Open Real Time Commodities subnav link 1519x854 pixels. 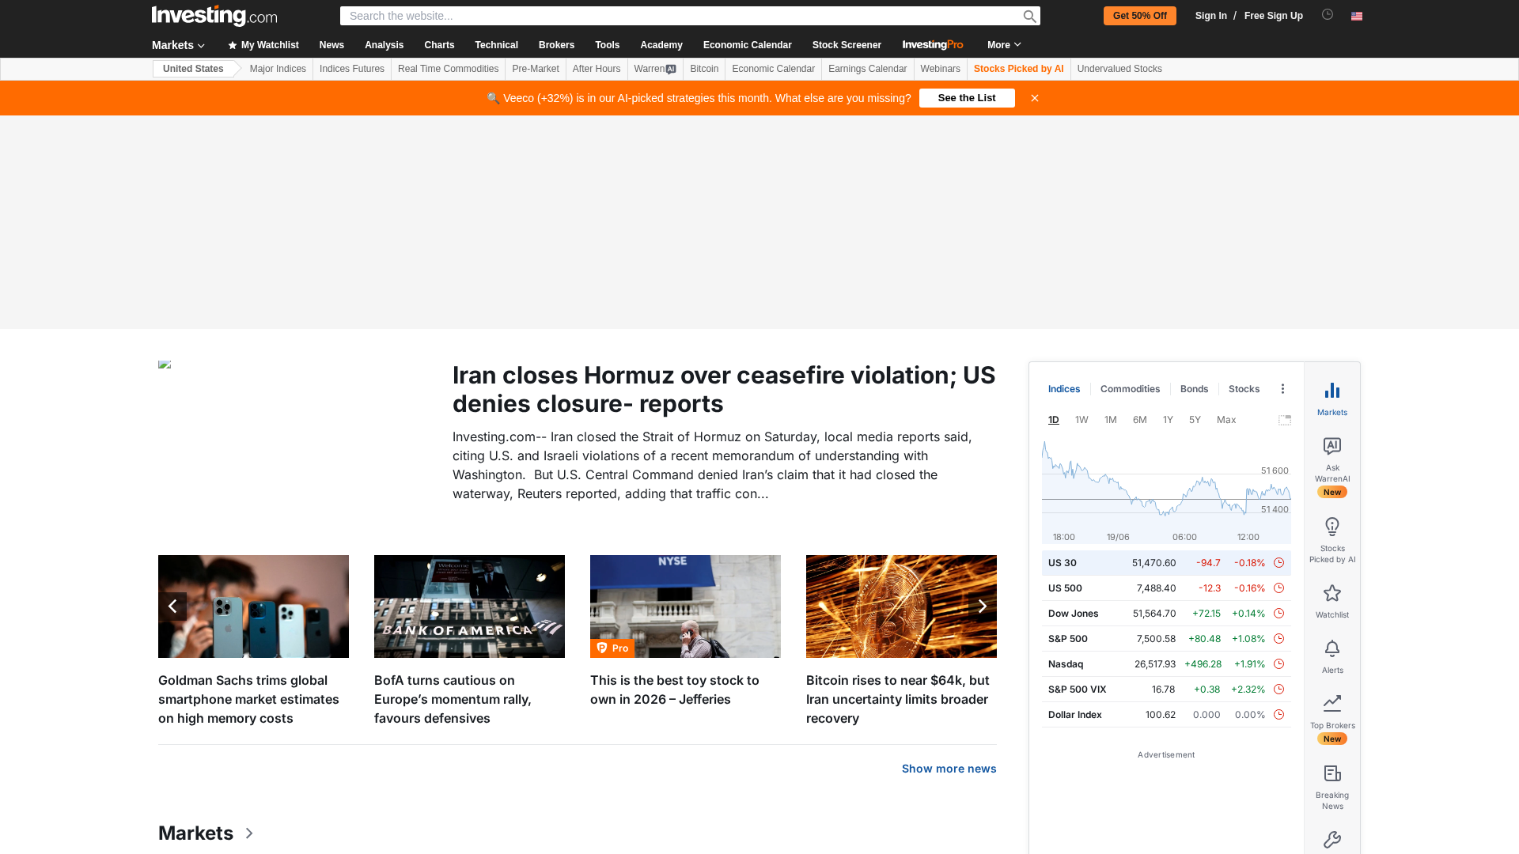pos(448,69)
